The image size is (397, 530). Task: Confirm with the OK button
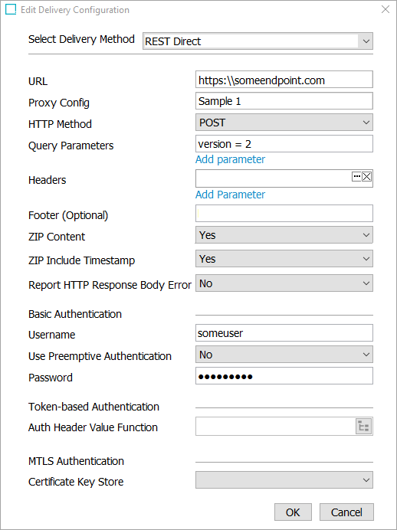coord(293,512)
